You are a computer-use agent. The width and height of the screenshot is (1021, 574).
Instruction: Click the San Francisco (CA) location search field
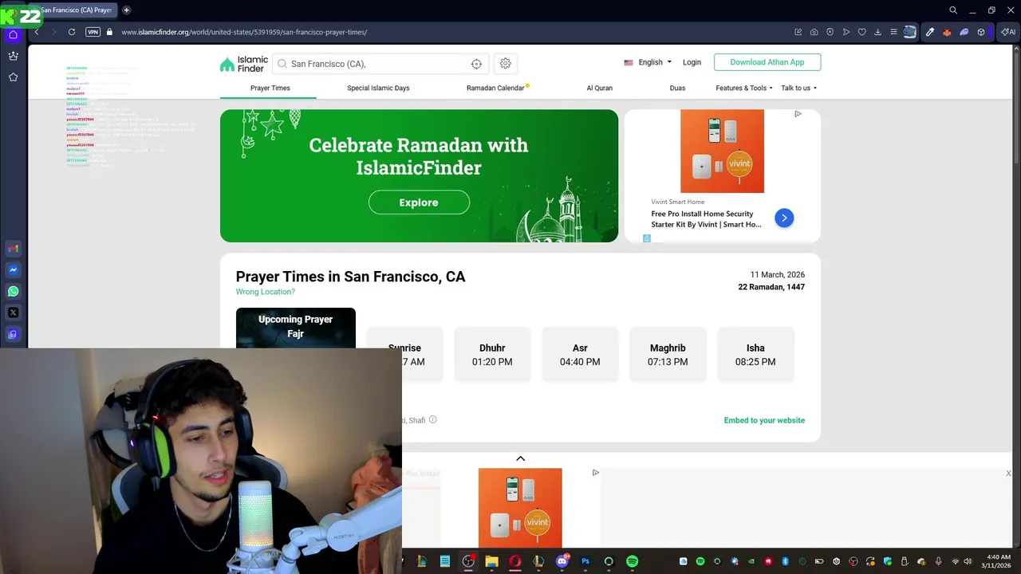379,64
